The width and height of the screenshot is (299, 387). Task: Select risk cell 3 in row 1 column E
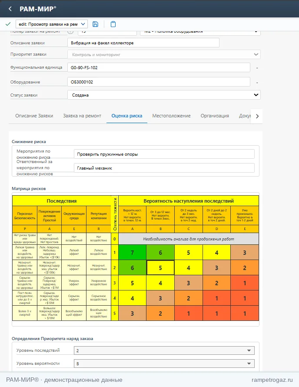[x=245, y=253]
